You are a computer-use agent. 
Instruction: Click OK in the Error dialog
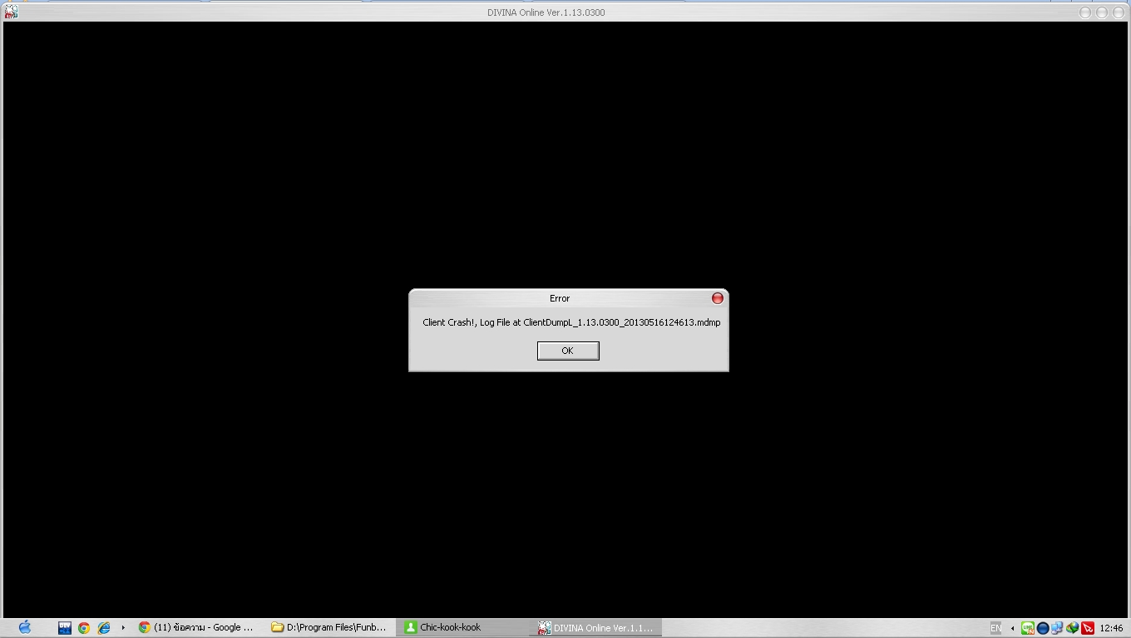[x=568, y=351]
